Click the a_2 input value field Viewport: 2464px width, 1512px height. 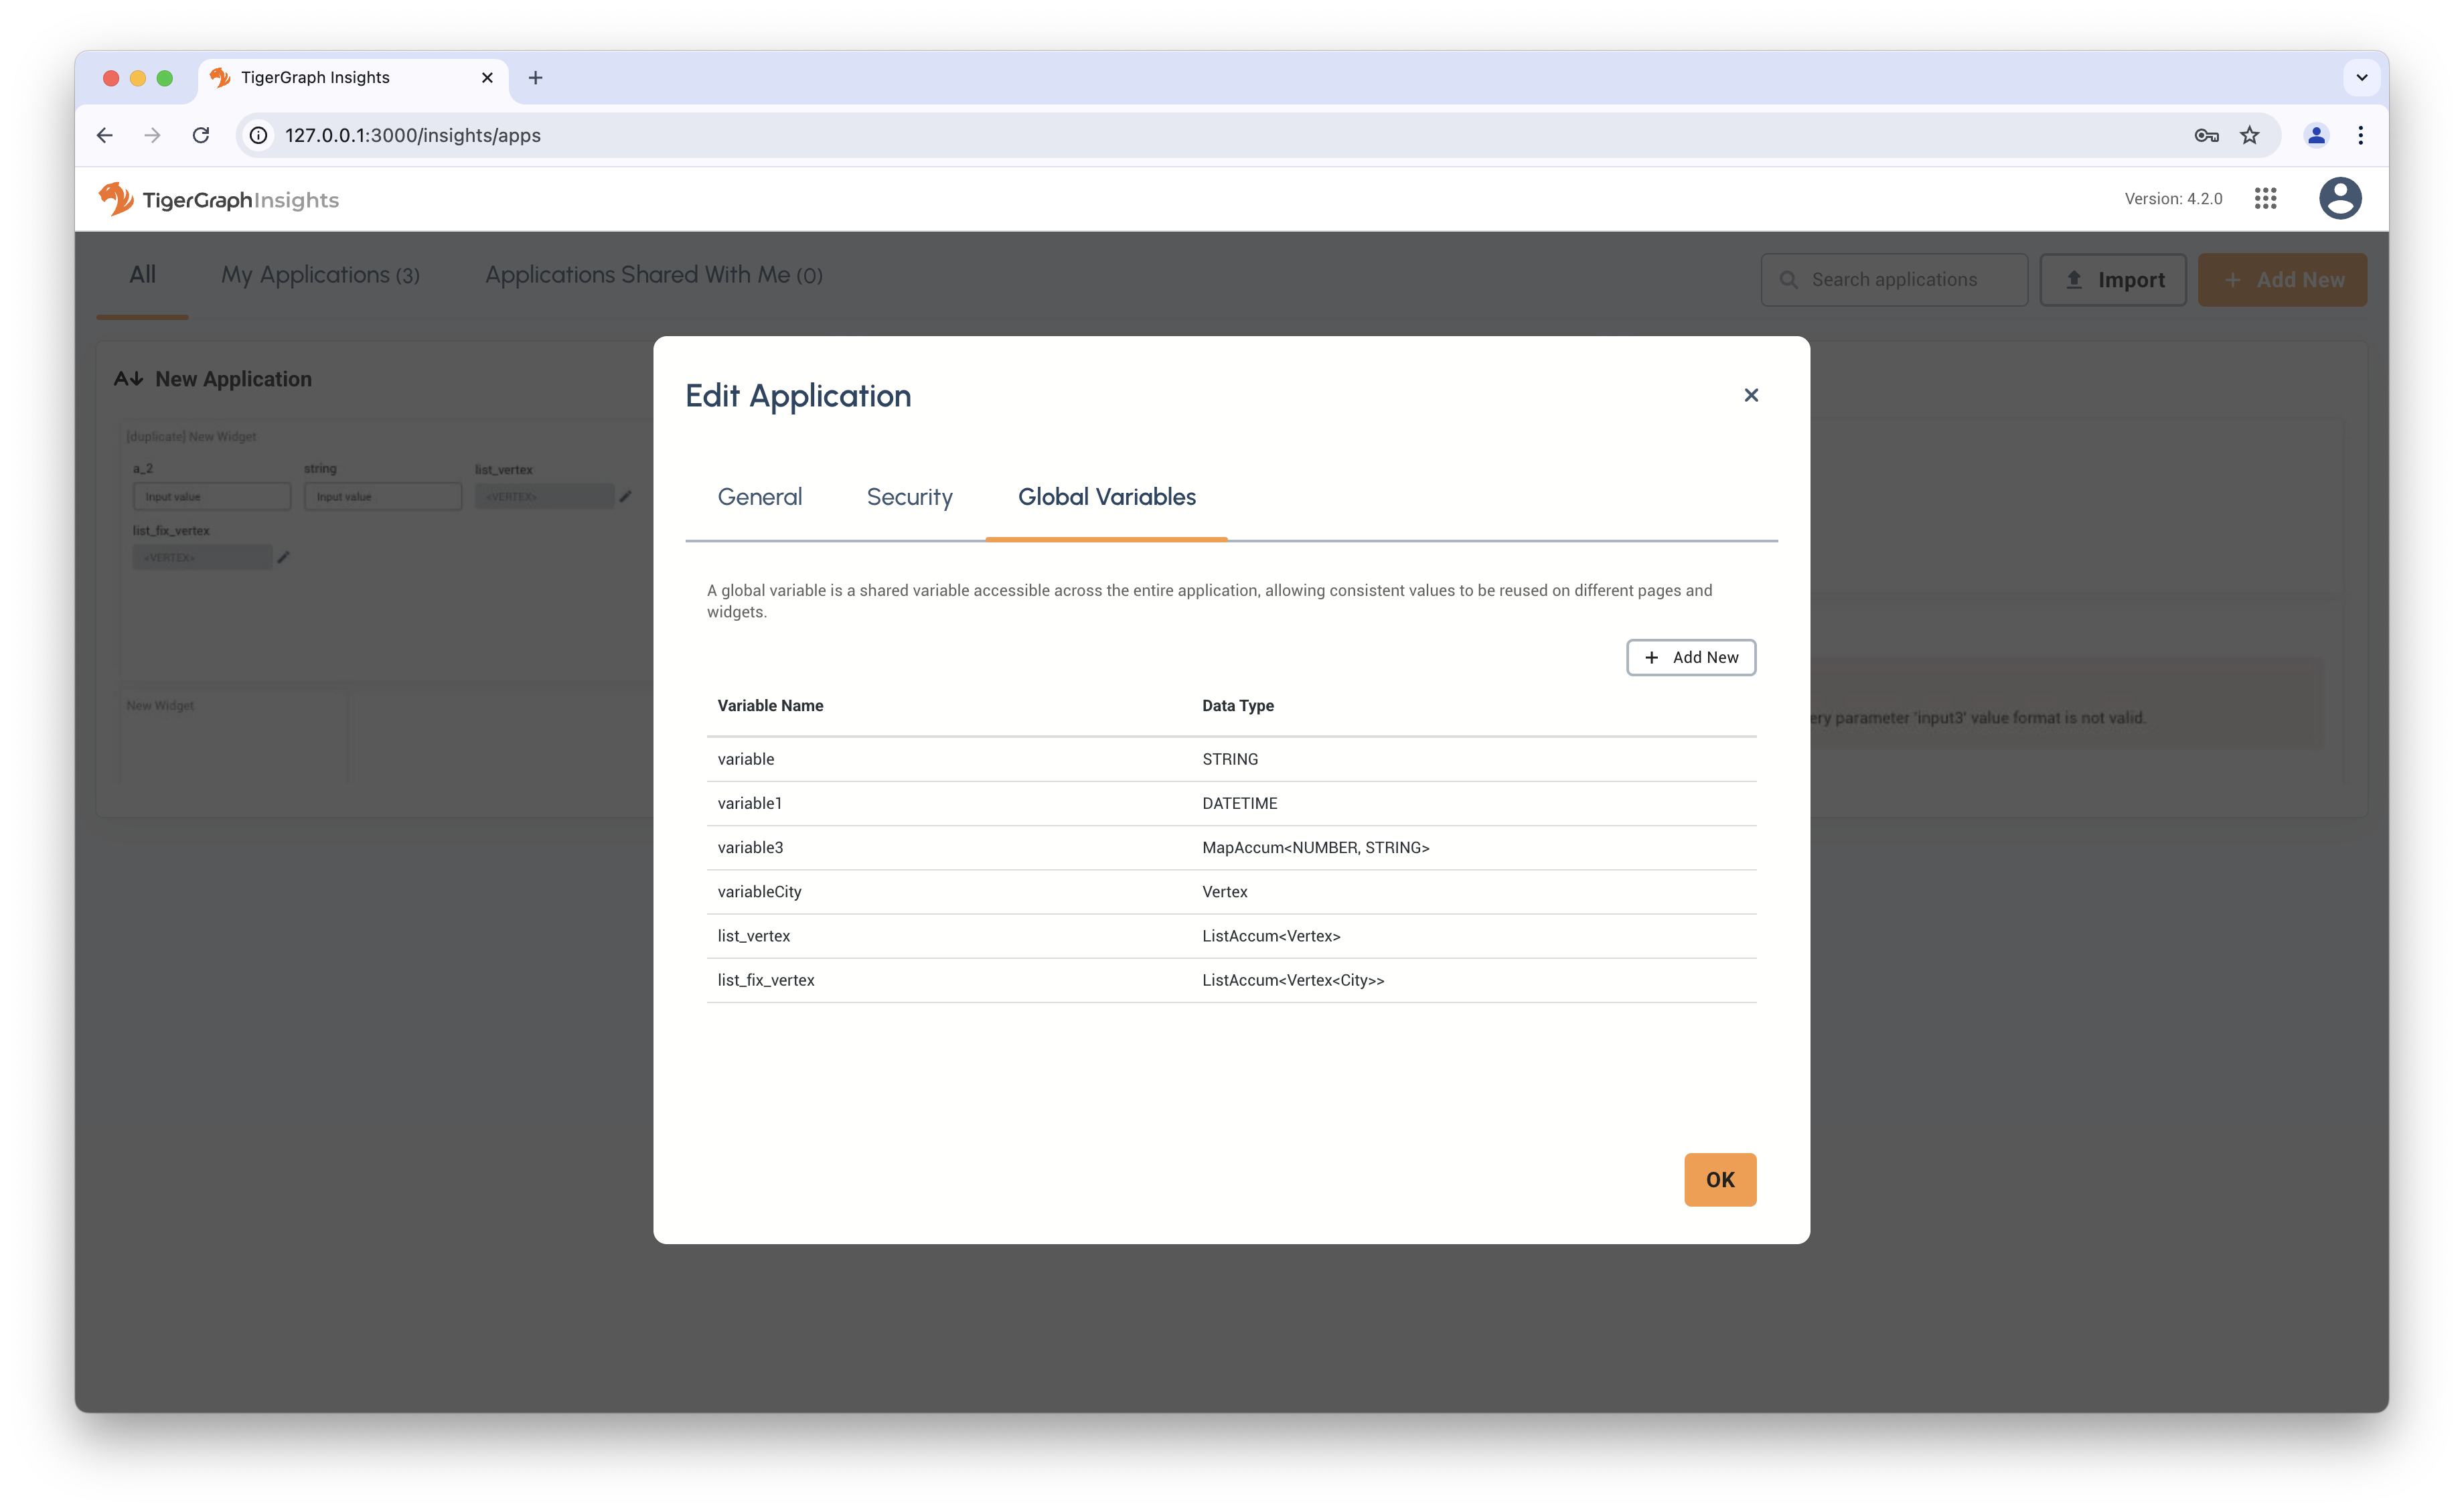[211, 497]
